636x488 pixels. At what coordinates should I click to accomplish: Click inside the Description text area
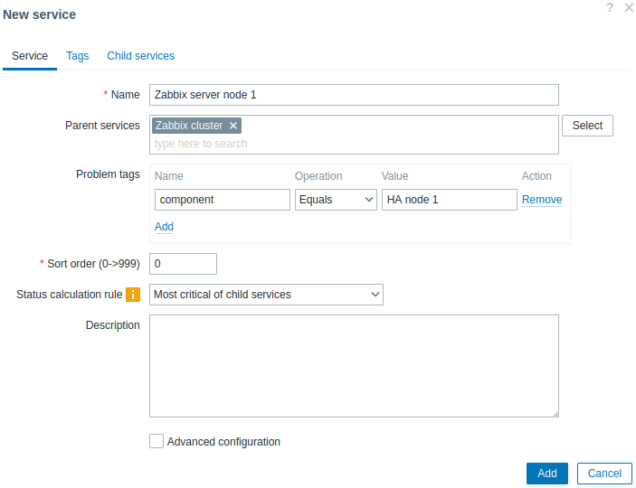click(x=354, y=366)
